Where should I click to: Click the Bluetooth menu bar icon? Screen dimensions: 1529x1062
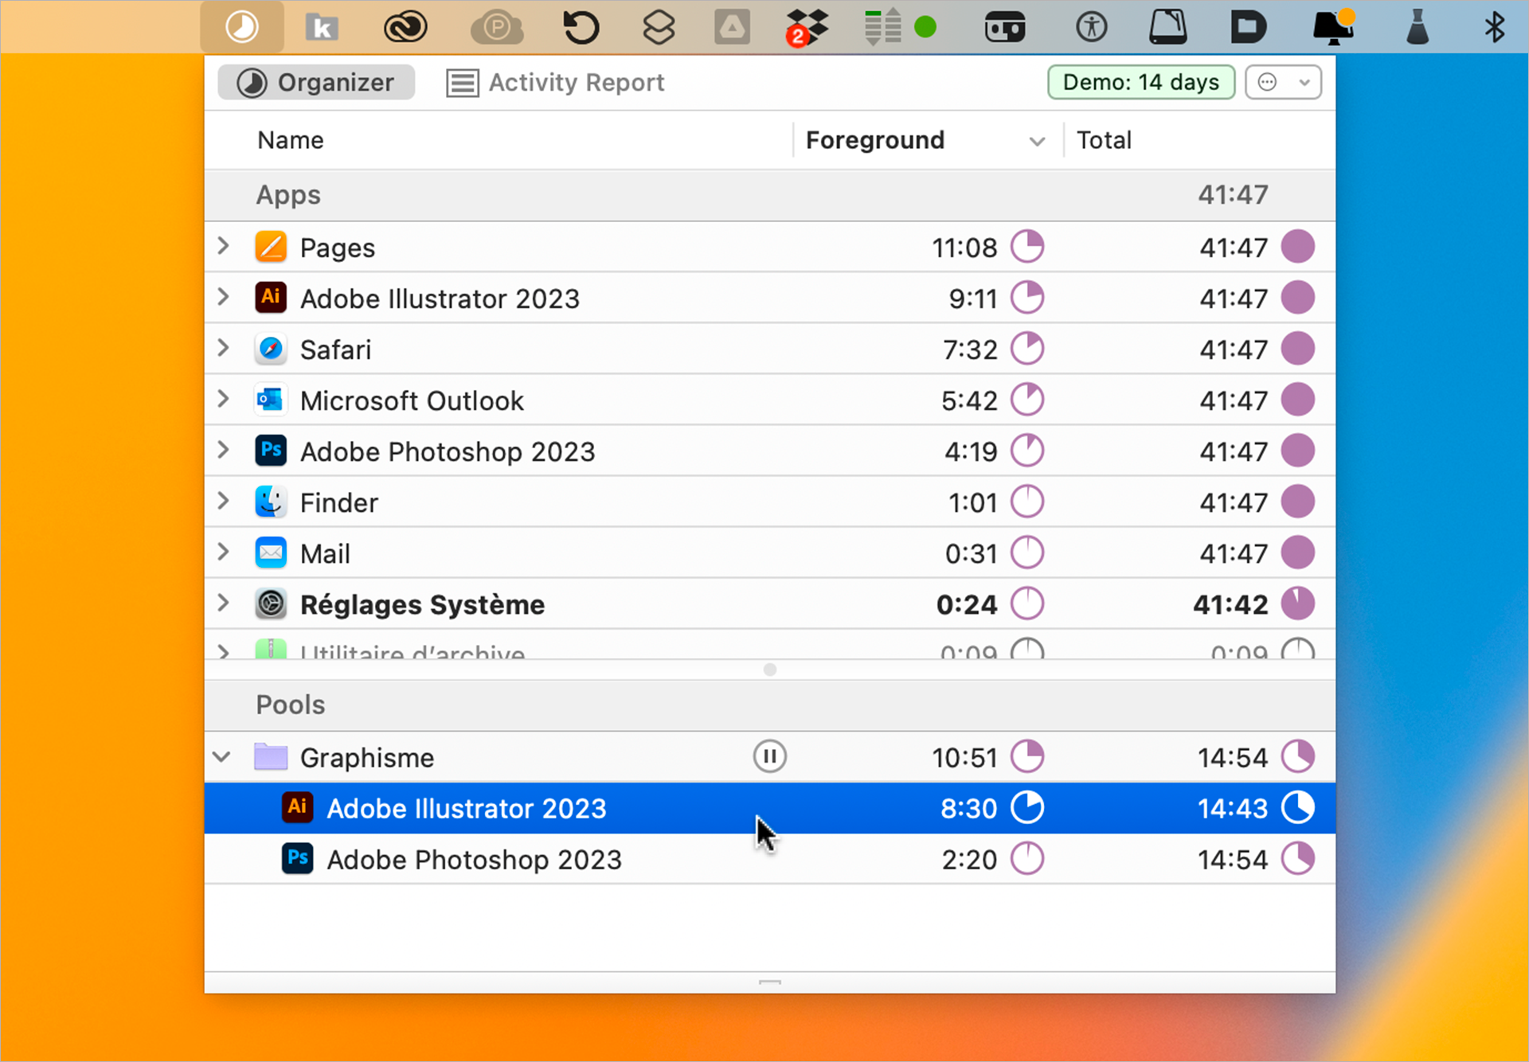(1494, 27)
